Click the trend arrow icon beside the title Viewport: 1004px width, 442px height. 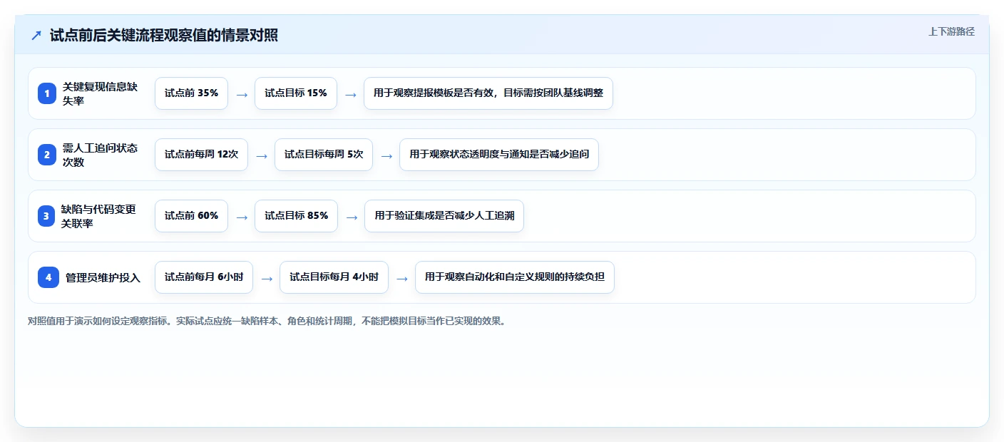[36, 36]
